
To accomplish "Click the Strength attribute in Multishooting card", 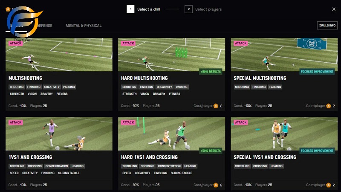I will tap(17, 94).
